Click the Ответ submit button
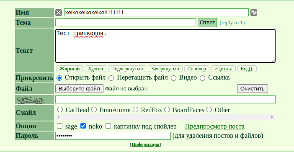The height and width of the screenshot is (152, 294). pos(207,23)
